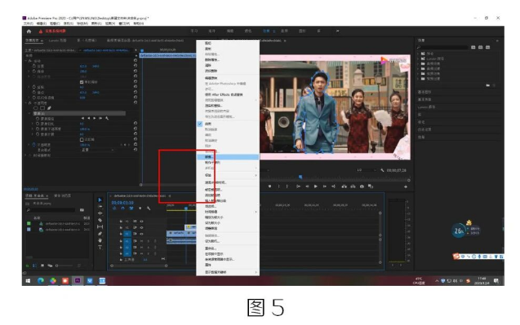Choose the After Effects composition replace item
Image resolution: width=520 pixels, height=325 pixels.
224,94
